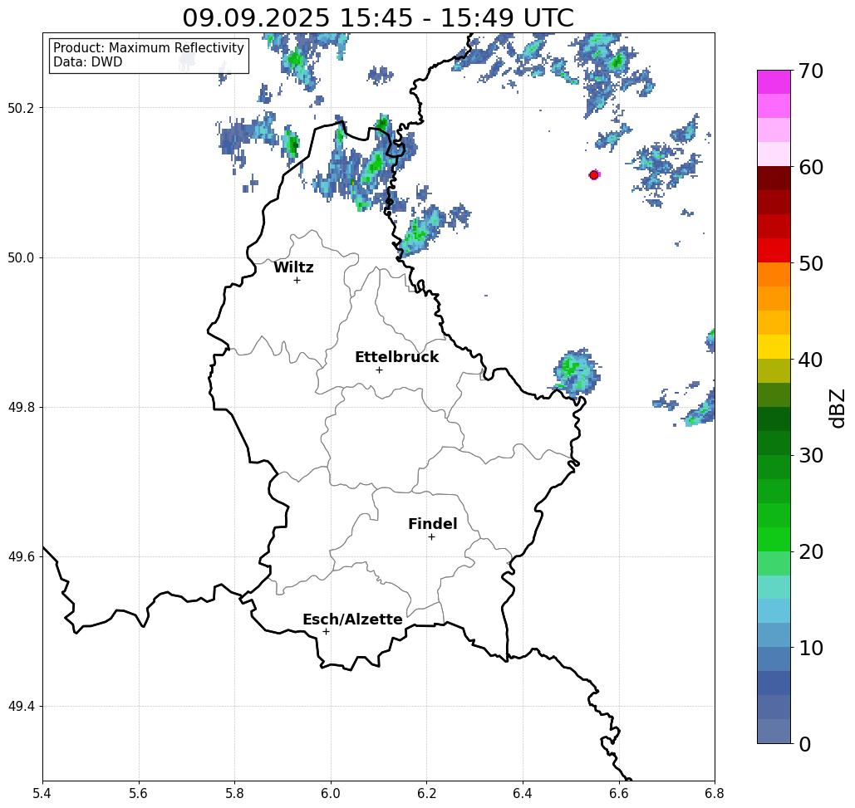Click the colorbar tick label 40
Image resolution: width=855 pixels, height=808 pixels.
tap(810, 360)
